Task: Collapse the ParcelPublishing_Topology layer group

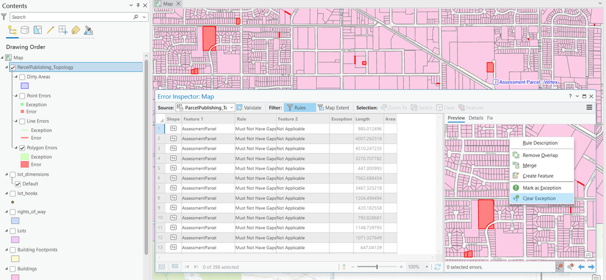Action: [5, 67]
